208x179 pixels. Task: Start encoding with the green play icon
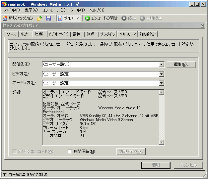coord(87,18)
